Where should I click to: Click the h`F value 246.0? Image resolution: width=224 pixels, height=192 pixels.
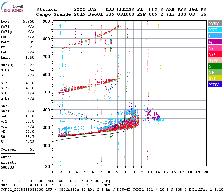(28, 83)
